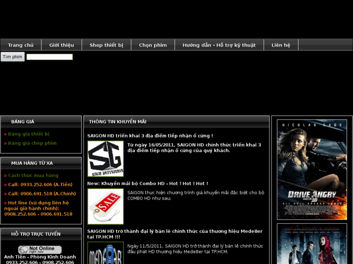This screenshot has height=264, width=353.
Task: Click Call: 0933.252.606 (A.Tiến) link
Action: [x=40, y=185]
